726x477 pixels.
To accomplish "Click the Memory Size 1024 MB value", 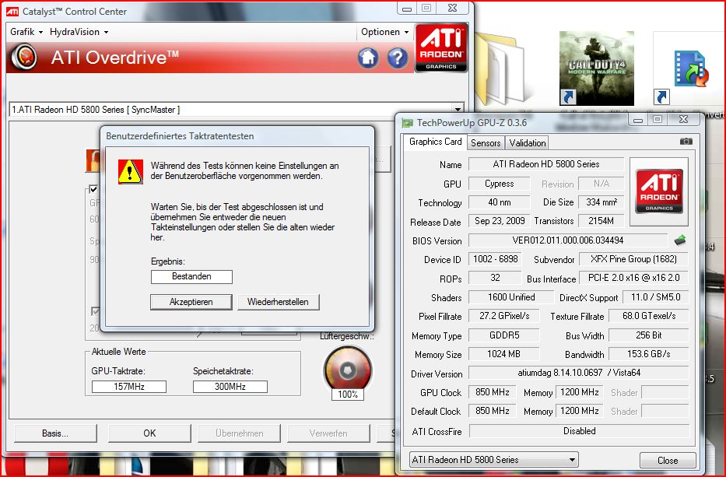I will point(504,354).
